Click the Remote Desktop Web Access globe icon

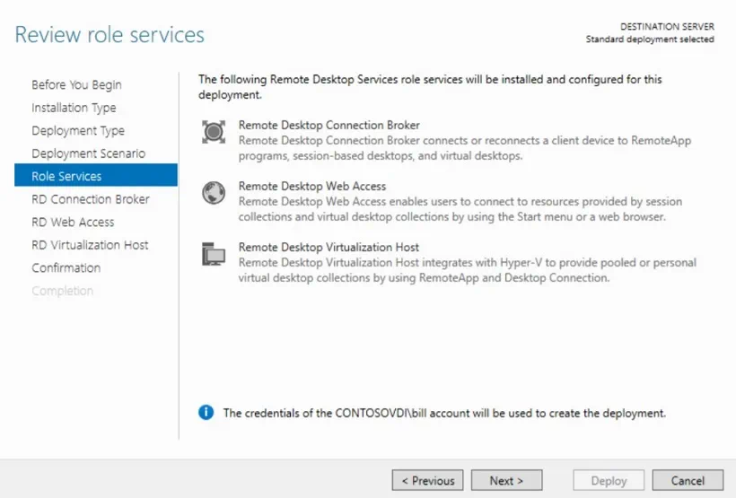[x=214, y=193]
